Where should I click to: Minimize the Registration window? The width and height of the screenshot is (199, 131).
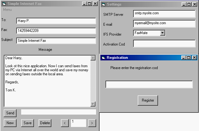click(183, 58)
